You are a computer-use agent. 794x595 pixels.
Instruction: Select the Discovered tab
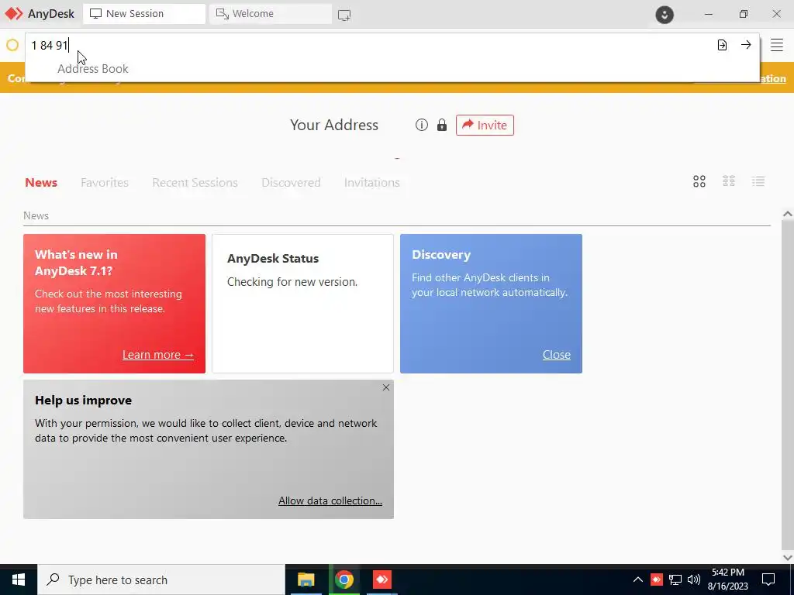[291, 183]
